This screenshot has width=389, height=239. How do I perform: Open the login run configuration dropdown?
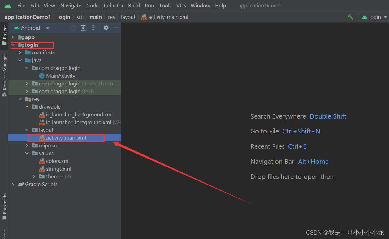coord(373,17)
